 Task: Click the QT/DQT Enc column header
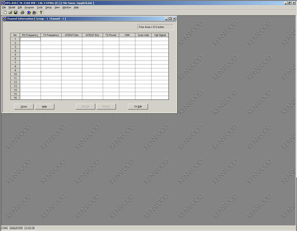pos(92,35)
